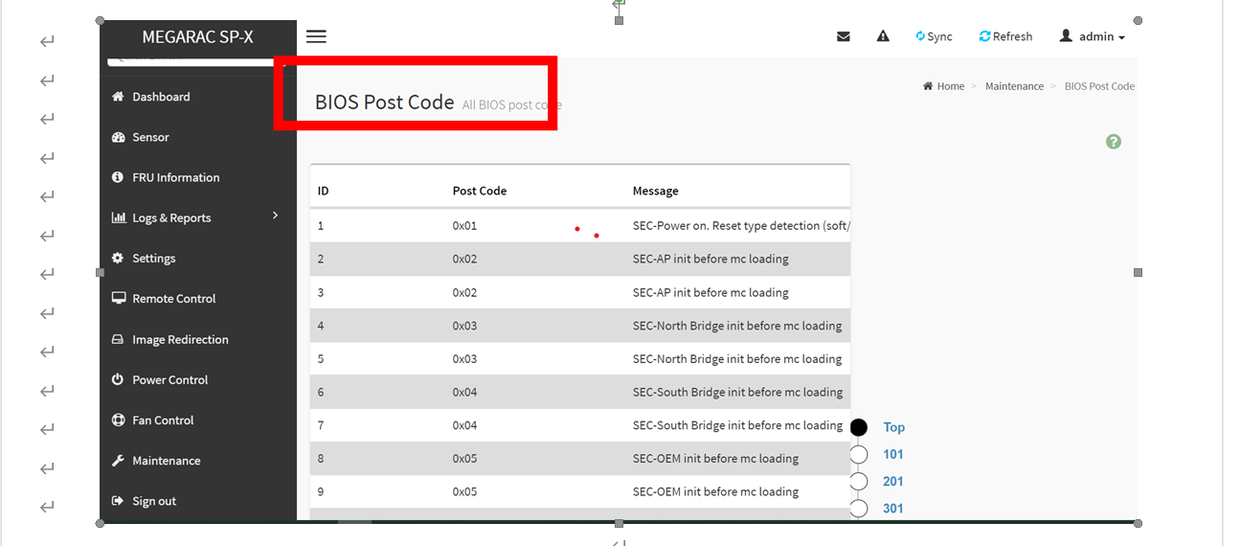Click the hamburger menu toggle icon
The image size is (1241, 546).
click(x=316, y=36)
